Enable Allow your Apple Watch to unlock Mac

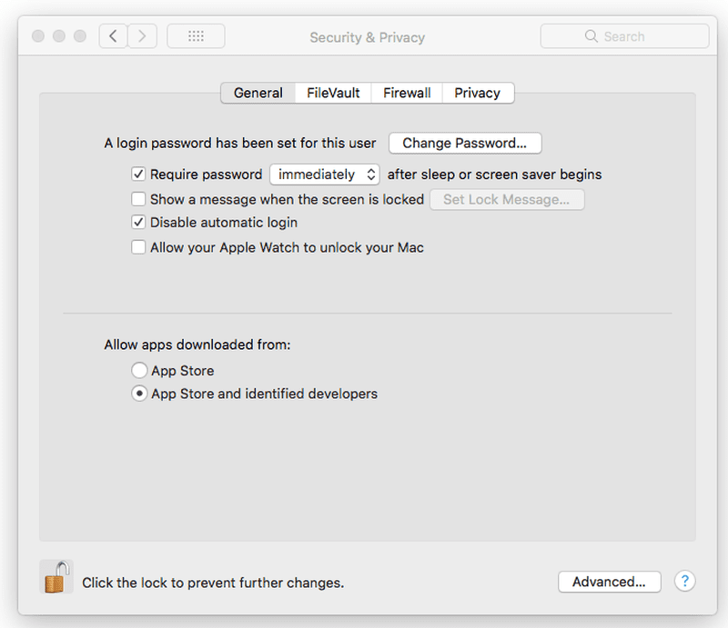click(x=138, y=246)
